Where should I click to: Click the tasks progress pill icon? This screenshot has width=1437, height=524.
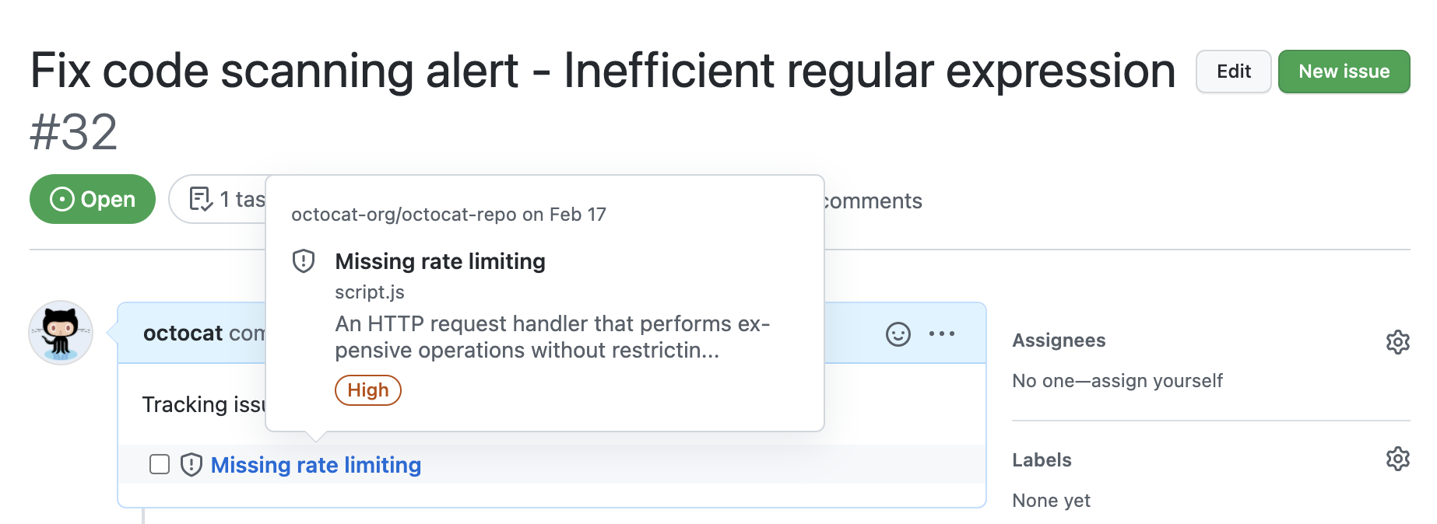pyautogui.click(x=201, y=200)
